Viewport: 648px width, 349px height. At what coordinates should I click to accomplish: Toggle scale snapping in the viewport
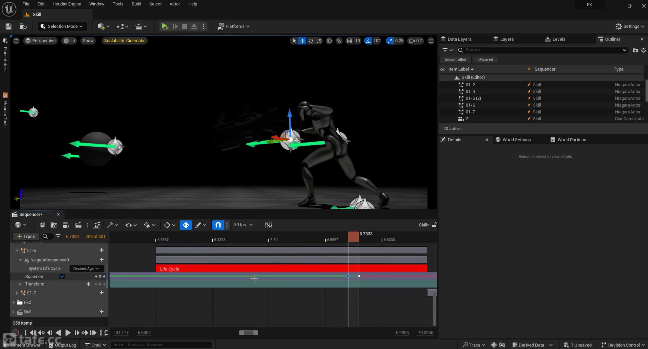pyautogui.click(x=390, y=41)
